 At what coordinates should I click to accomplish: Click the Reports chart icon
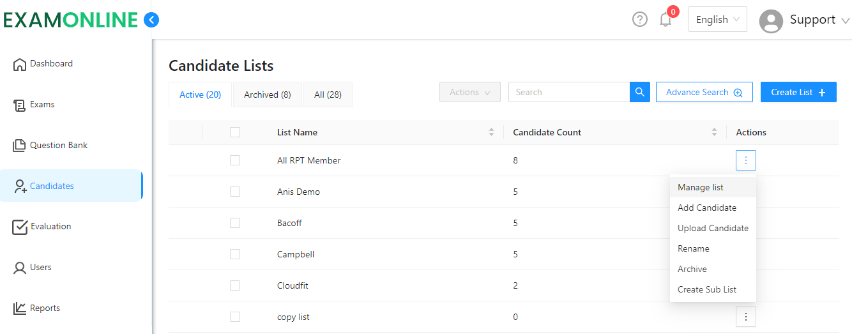pyautogui.click(x=20, y=308)
